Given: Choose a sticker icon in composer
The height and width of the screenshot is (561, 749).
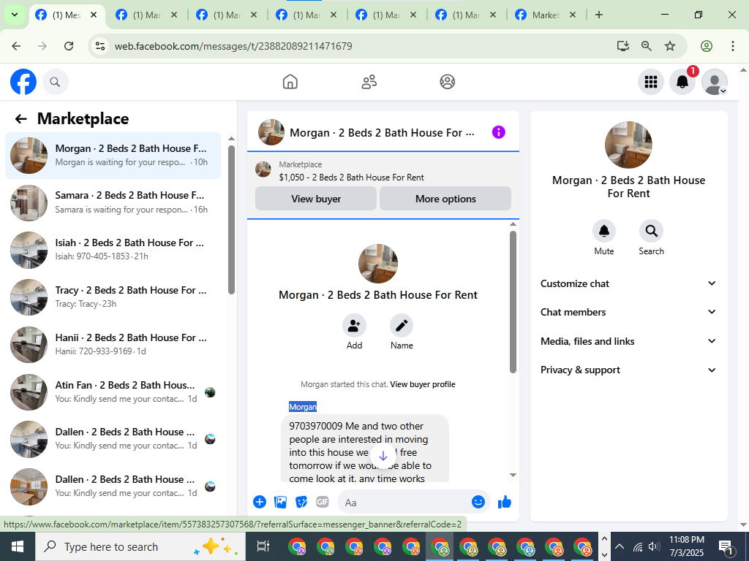Looking at the screenshot, I should (x=301, y=502).
